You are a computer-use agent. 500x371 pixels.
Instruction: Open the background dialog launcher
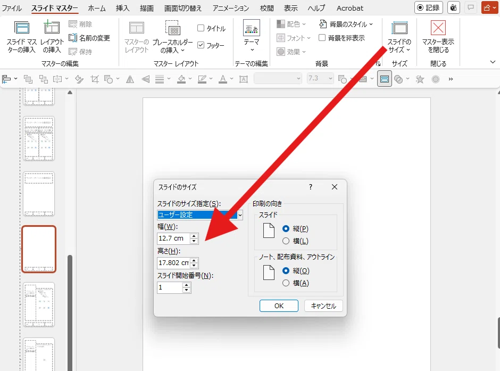(x=378, y=63)
